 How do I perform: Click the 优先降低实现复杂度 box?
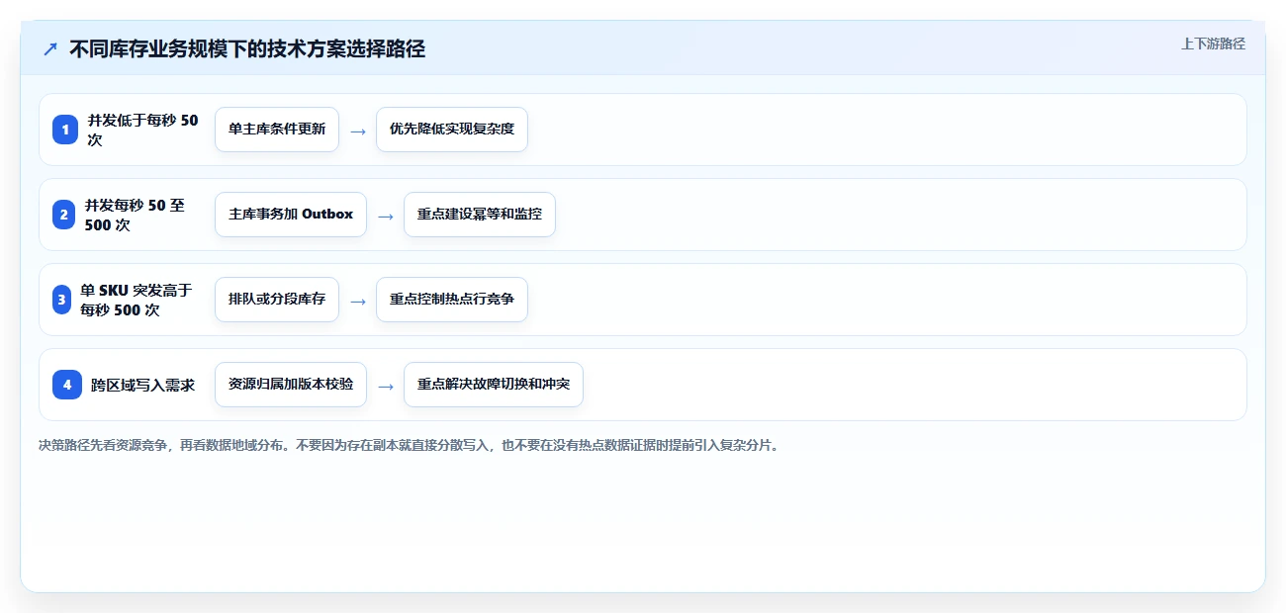click(x=452, y=130)
